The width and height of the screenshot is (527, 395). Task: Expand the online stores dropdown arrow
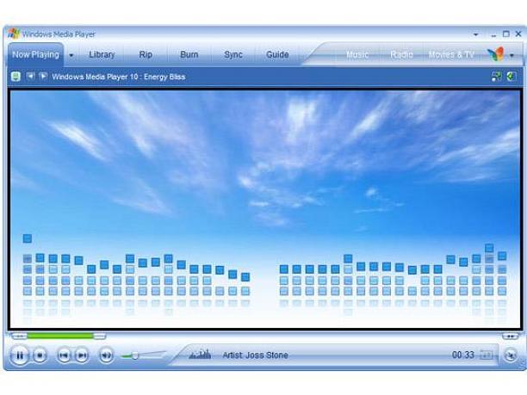click(x=512, y=55)
